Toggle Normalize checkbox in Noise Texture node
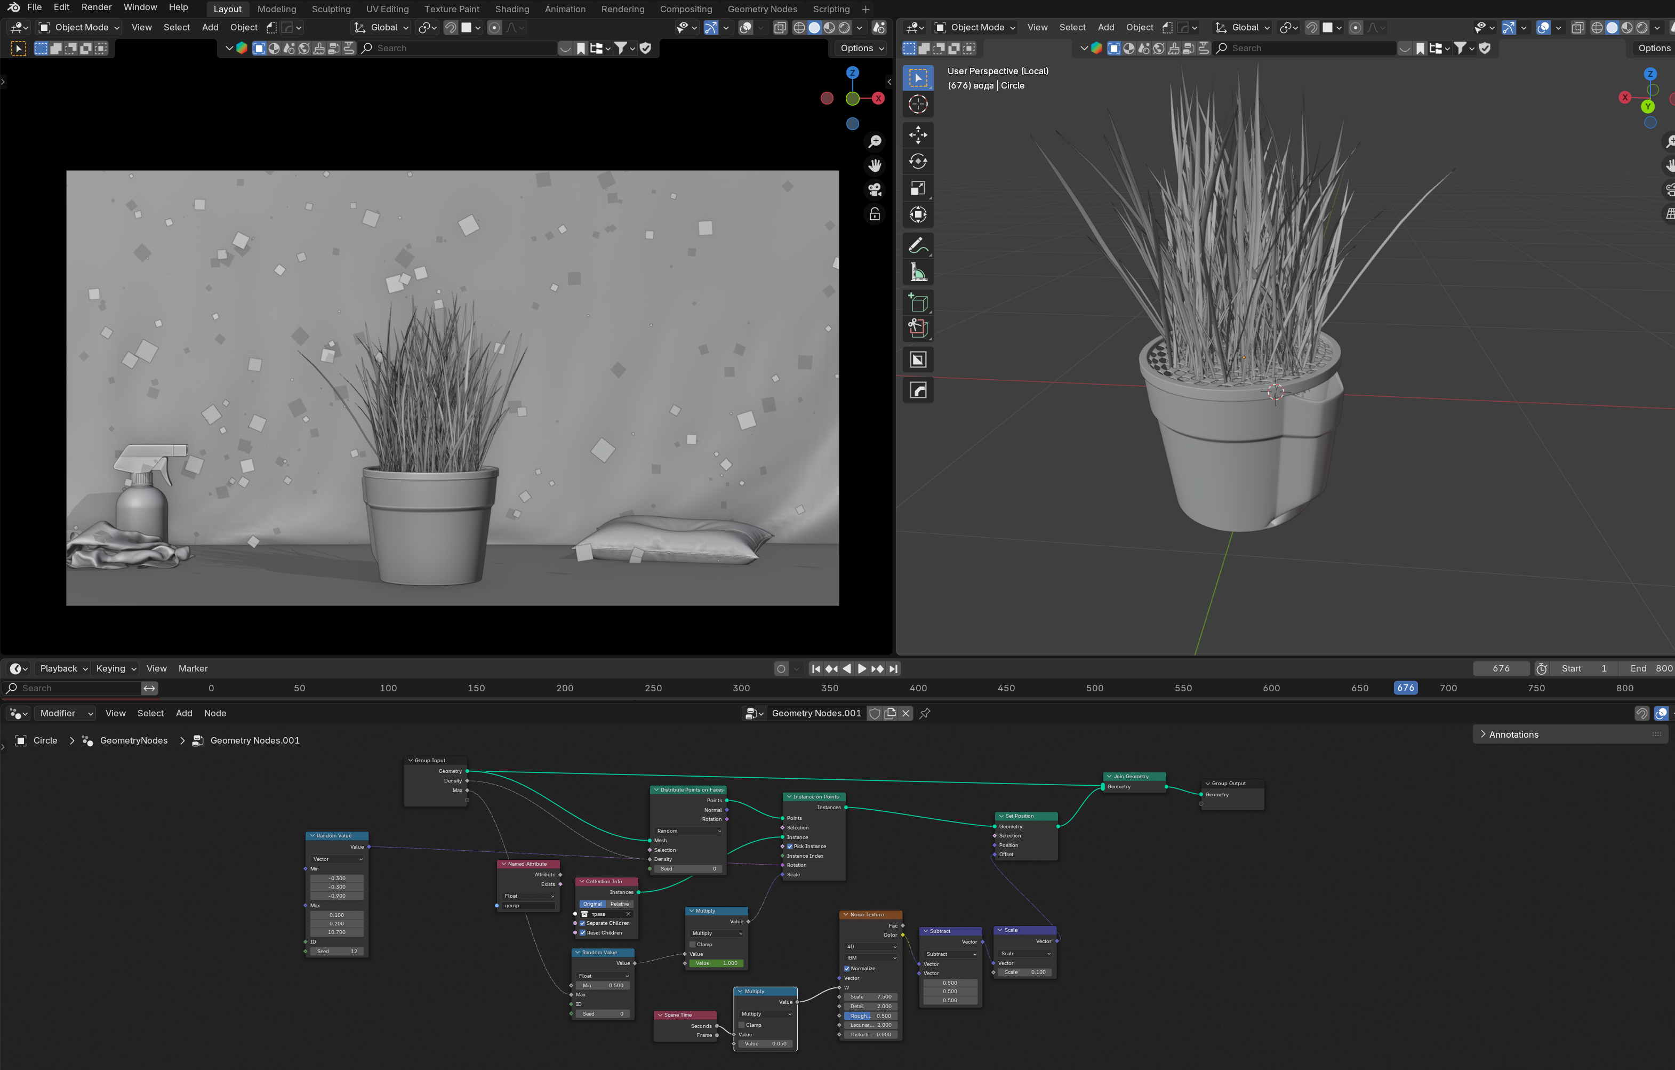This screenshot has height=1070, width=1675. click(846, 969)
